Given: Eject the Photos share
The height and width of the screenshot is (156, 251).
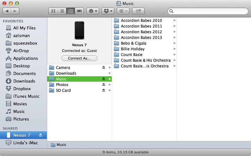Looking at the screenshot, I should [104, 84].
